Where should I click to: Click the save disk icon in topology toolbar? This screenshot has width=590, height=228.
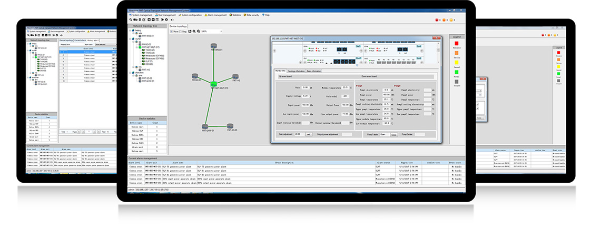[x=190, y=31]
